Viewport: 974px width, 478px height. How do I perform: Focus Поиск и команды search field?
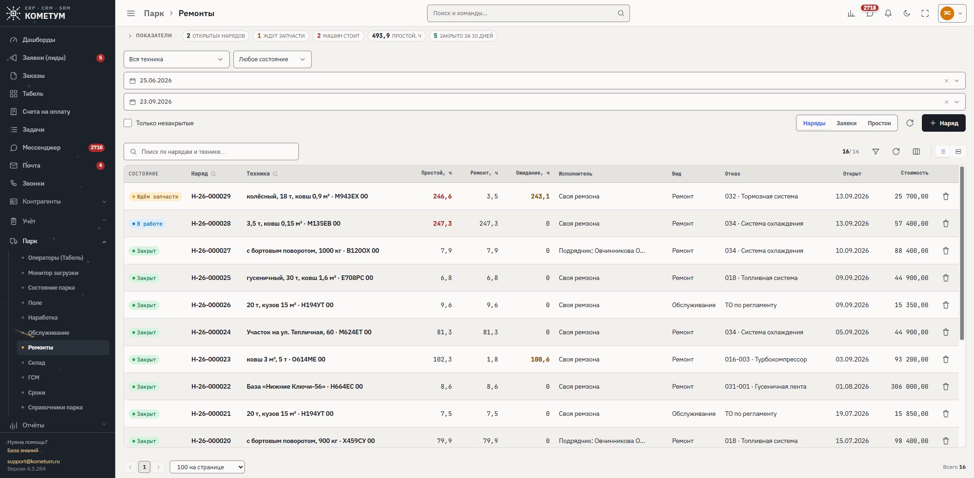coord(528,13)
